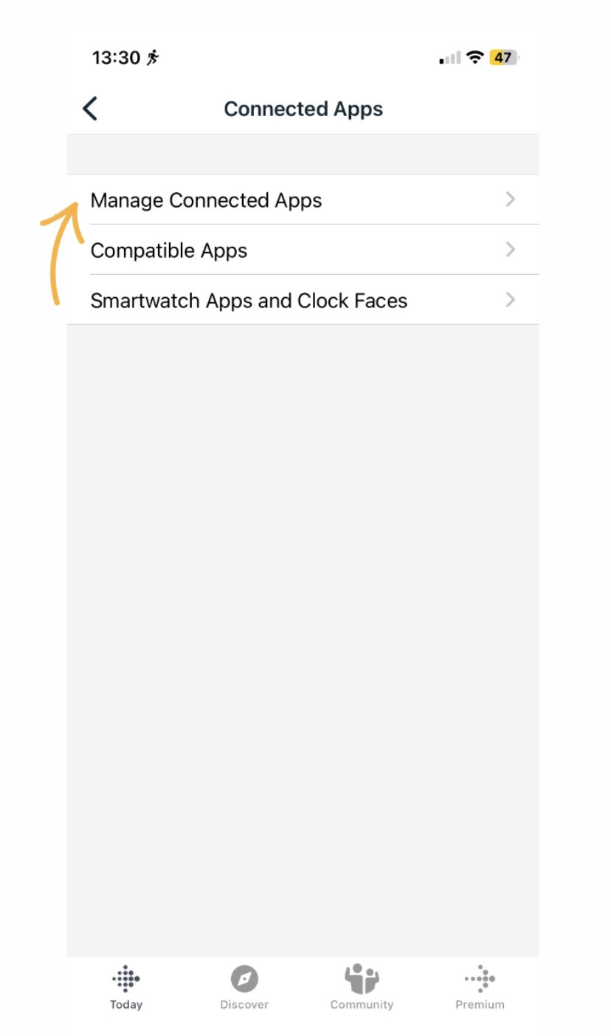Select the Today tab label
The width and height of the screenshot is (611, 1036).
click(x=126, y=1005)
